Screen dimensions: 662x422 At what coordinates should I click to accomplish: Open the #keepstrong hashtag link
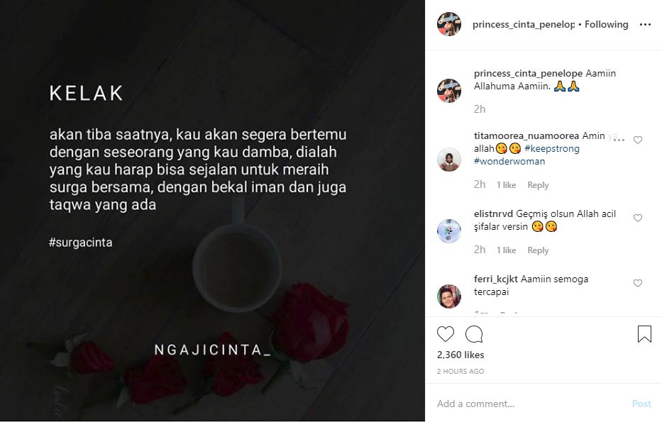click(552, 148)
